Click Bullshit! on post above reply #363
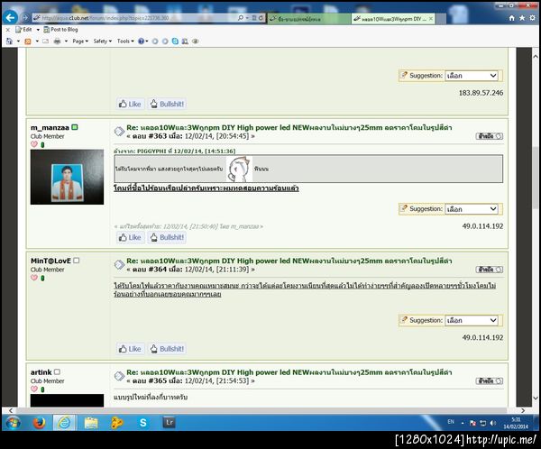 coord(168,104)
